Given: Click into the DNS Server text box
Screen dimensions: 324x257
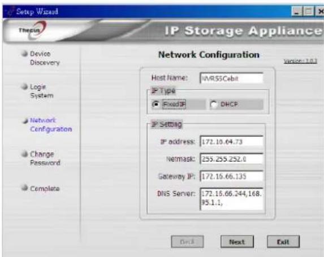Looking at the screenshot, I should 231,199.
